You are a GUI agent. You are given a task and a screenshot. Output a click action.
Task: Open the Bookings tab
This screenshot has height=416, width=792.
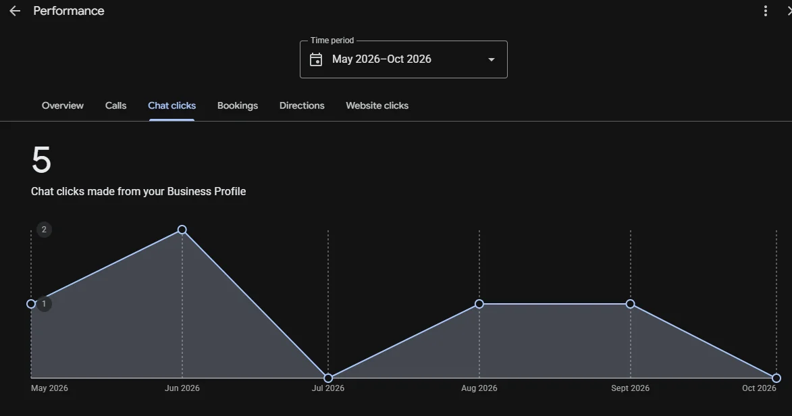coord(238,105)
